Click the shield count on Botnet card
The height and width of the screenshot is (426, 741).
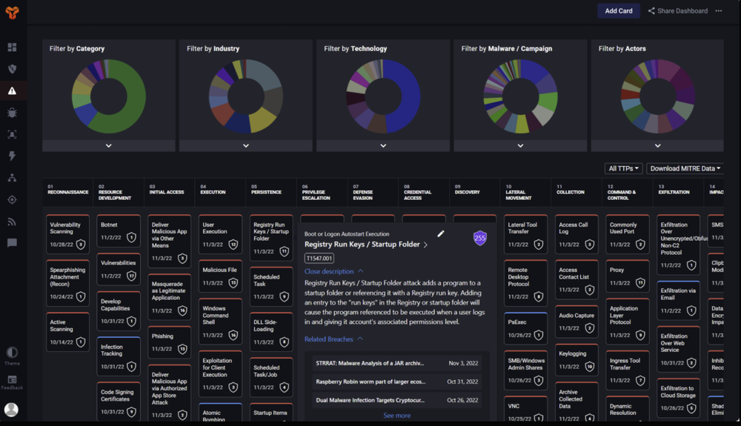pyautogui.click(x=131, y=238)
